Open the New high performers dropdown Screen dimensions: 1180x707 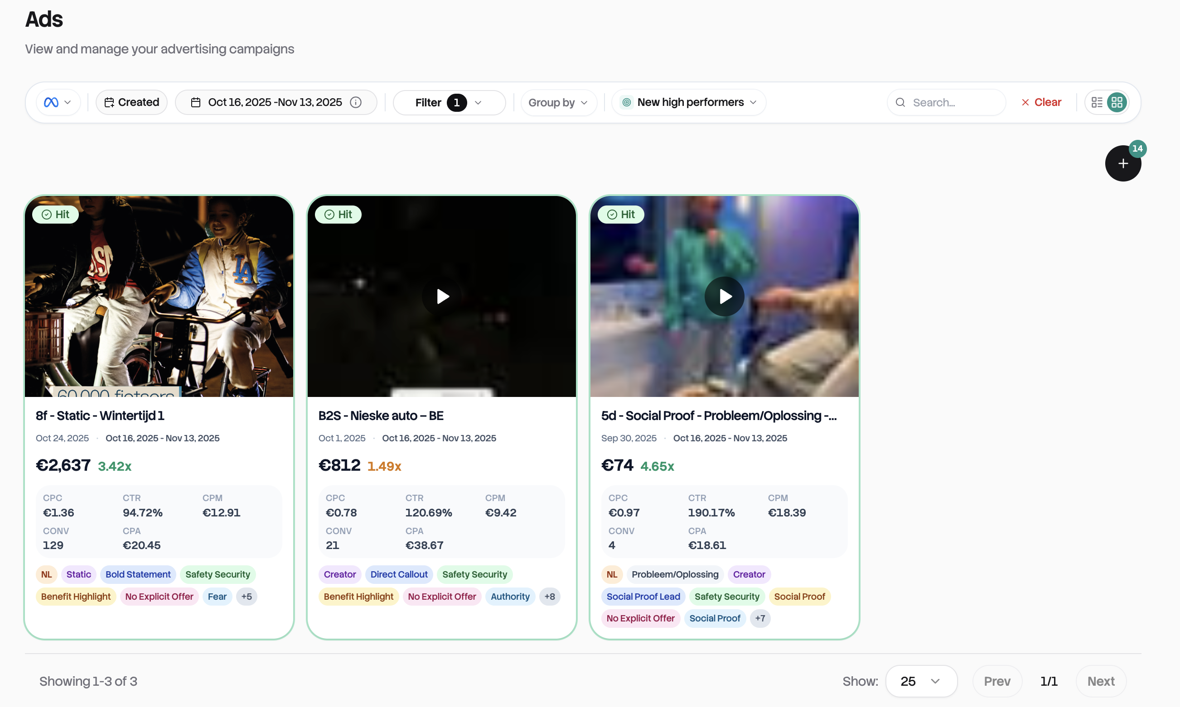pyautogui.click(x=688, y=102)
